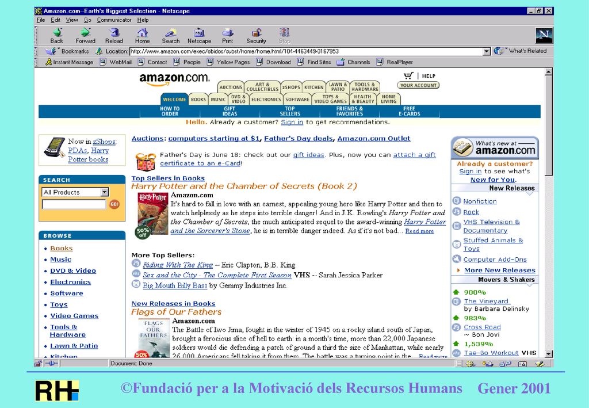Click DVD & Video in Browse list
589x408 pixels.
[73, 271]
